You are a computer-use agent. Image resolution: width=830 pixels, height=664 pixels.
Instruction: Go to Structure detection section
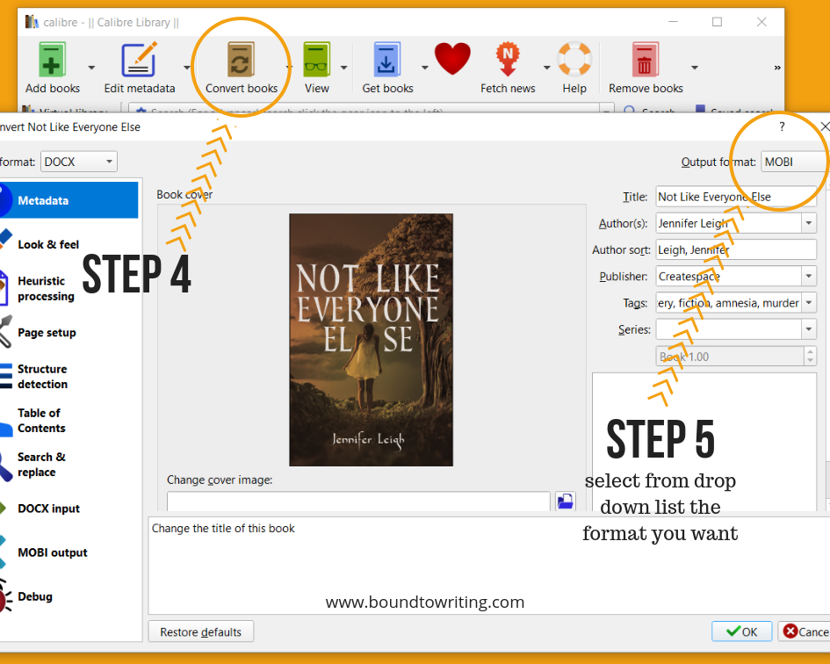tap(69, 377)
